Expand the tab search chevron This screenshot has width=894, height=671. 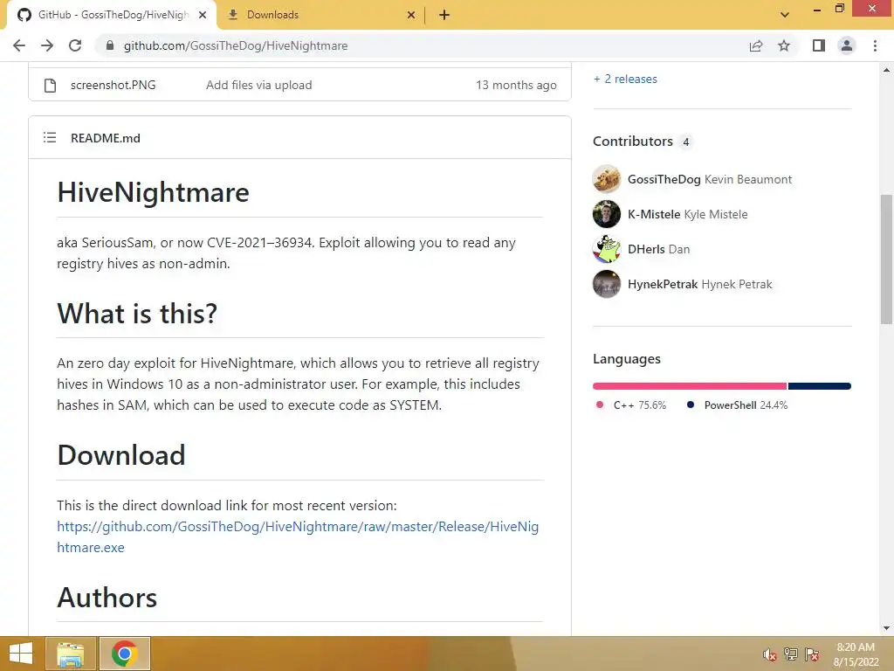tap(785, 15)
